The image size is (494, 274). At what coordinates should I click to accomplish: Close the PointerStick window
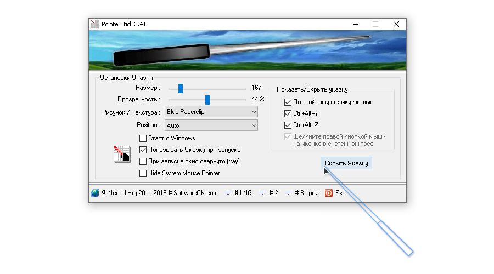(x=396, y=24)
